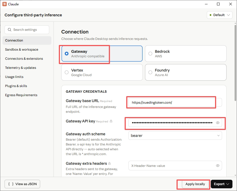Reveal the Gateway API key with eye icon
Image resolution: width=237 pixels, height=191 pixels.
pyautogui.click(x=218, y=123)
